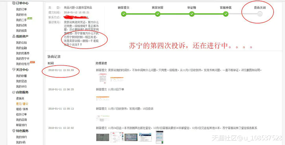Open 我的秒杀 in the sidebar
Image resolution: width=285 pixels, height=145 pixels.
pyautogui.click(x=22, y=15)
